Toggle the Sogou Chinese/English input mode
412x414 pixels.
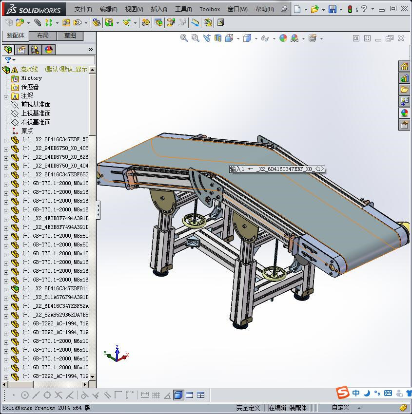point(356,393)
